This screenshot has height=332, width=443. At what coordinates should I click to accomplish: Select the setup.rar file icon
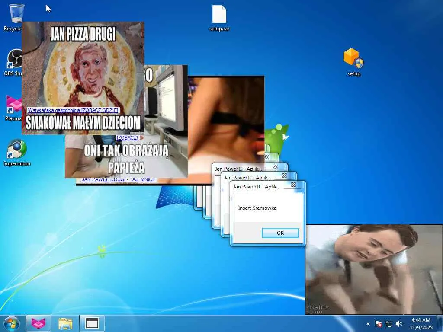[219, 18]
